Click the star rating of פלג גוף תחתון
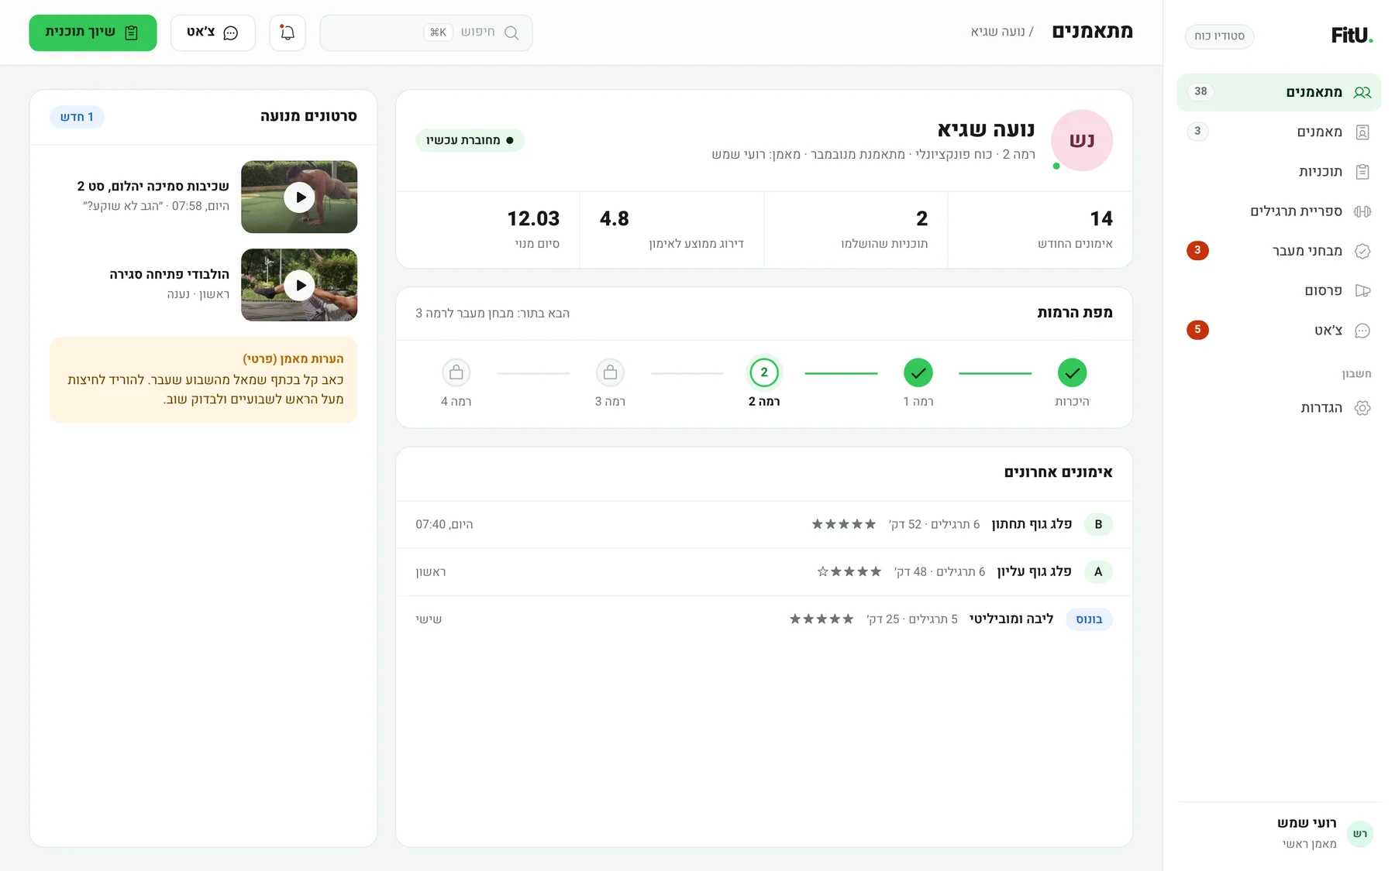The image size is (1395, 871). tap(844, 524)
